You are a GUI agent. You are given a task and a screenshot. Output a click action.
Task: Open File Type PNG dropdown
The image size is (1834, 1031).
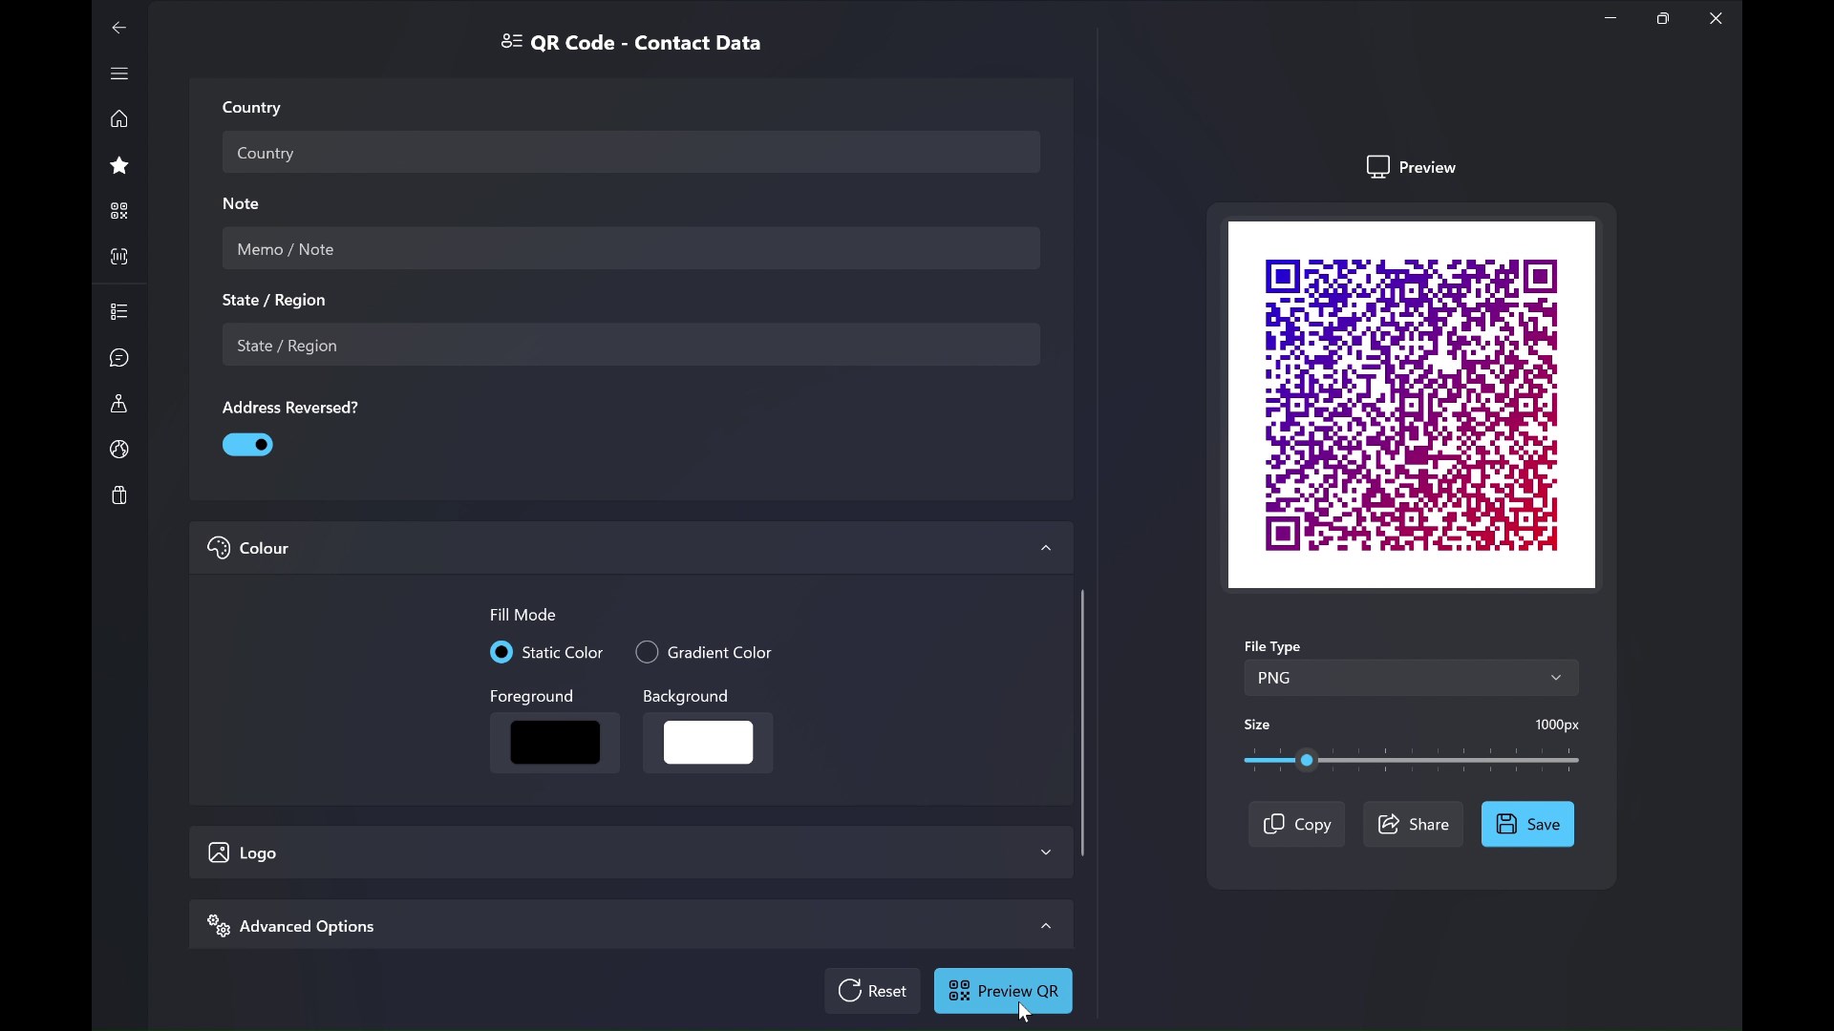[x=1410, y=678]
